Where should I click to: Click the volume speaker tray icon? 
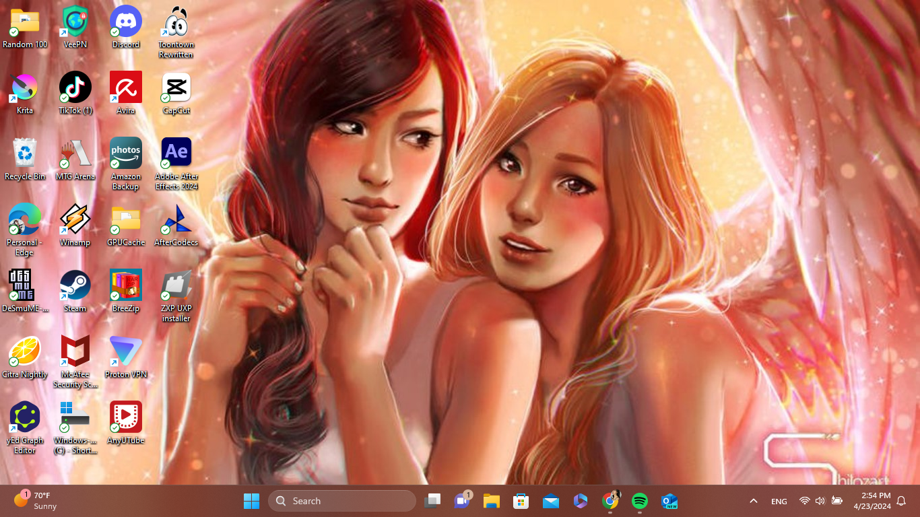point(820,501)
